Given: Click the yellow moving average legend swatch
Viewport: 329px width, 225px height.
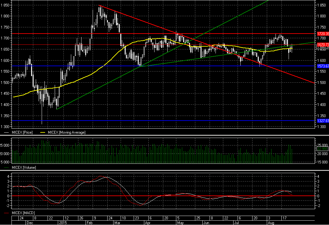Looking at the screenshot, I should (44, 132).
